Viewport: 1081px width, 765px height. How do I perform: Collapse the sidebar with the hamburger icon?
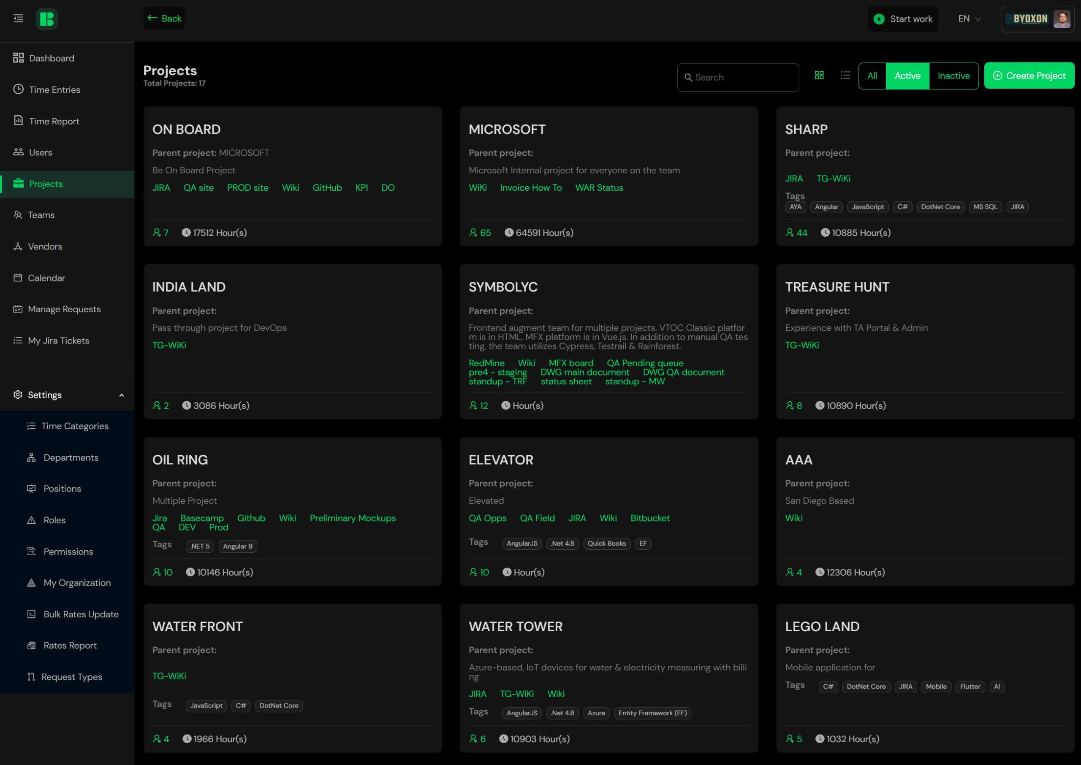coord(19,19)
